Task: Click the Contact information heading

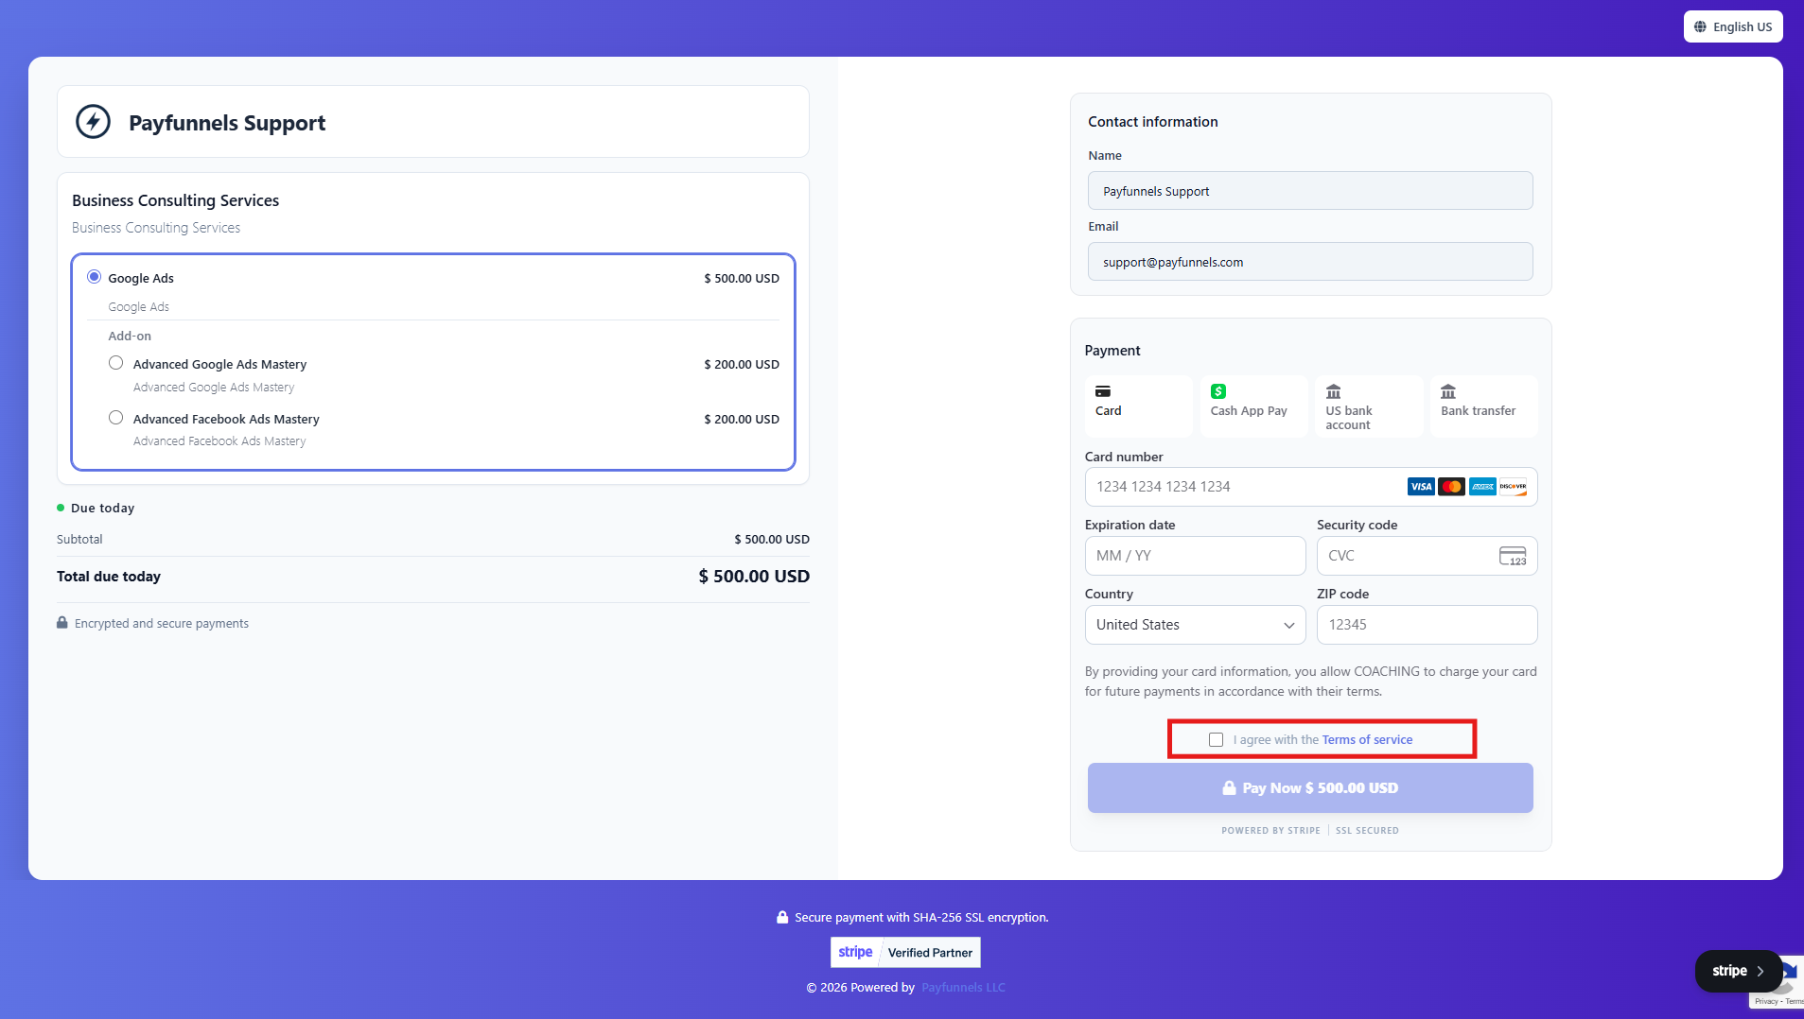Action: (x=1152, y=122)
